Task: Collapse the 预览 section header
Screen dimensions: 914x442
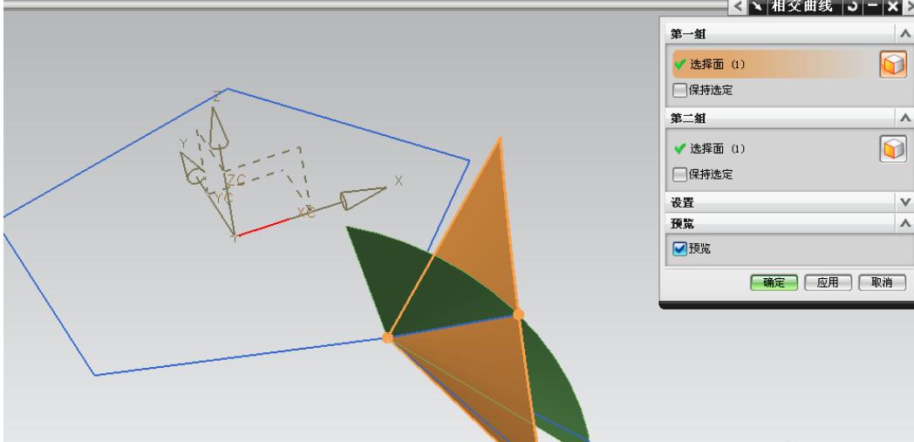Action: [901, 221]
